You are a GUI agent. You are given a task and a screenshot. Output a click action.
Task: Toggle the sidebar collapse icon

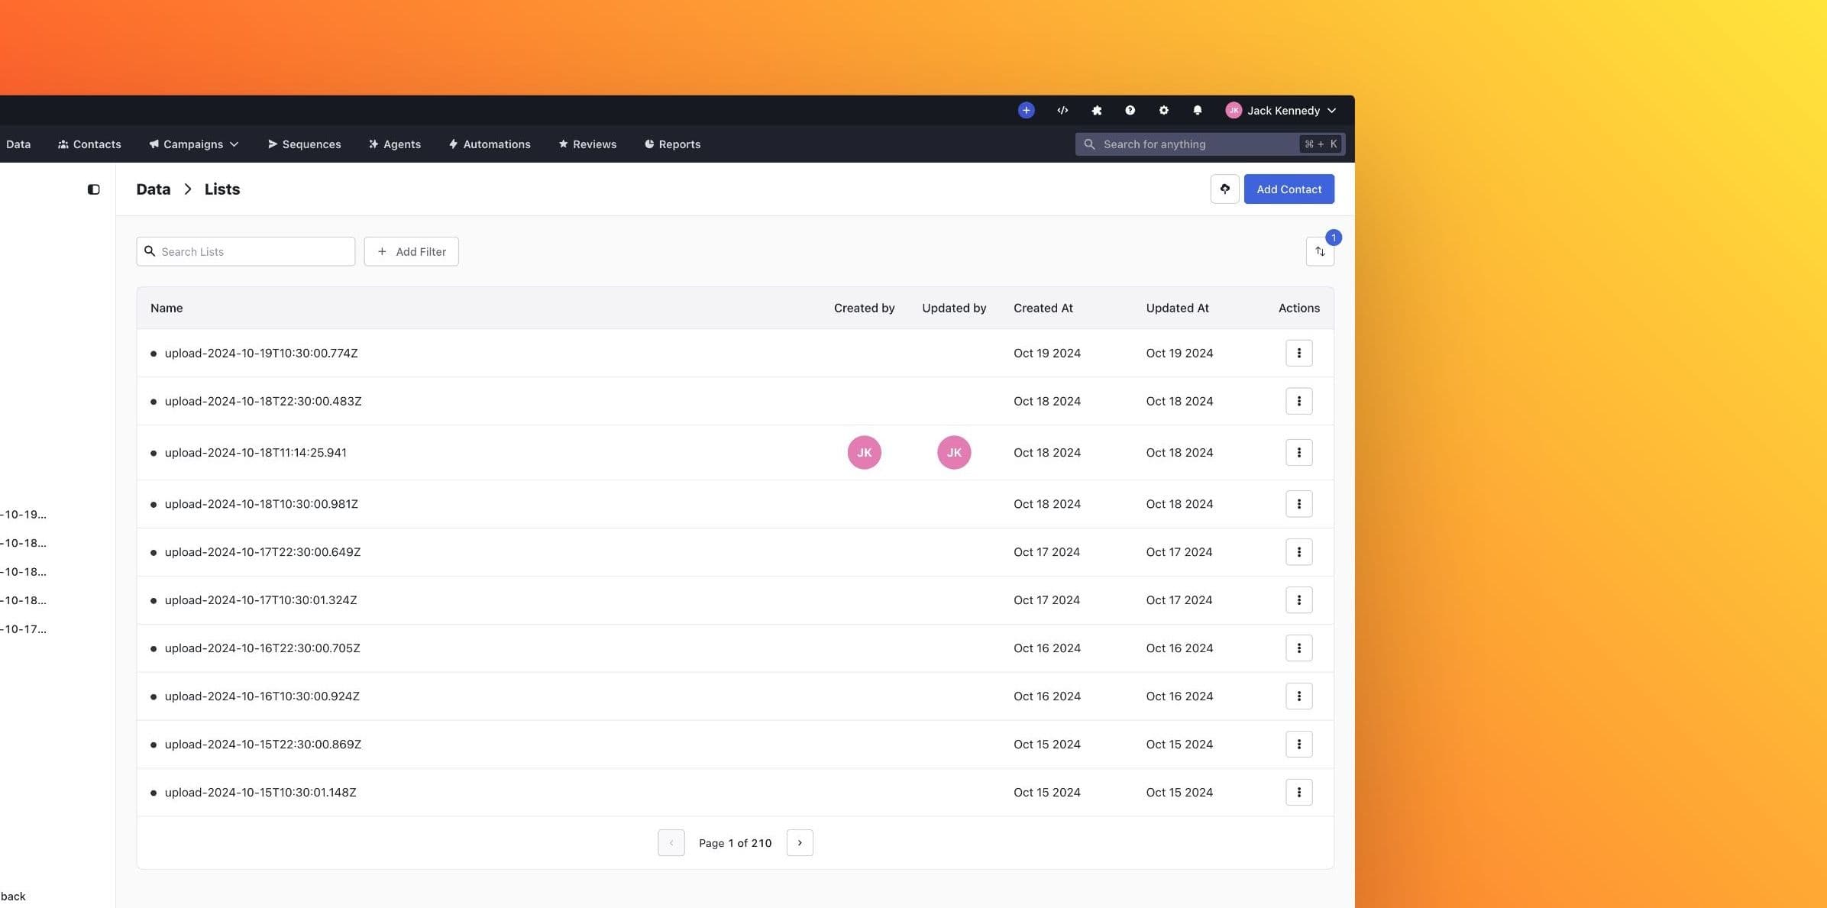(x=93, y=189)
